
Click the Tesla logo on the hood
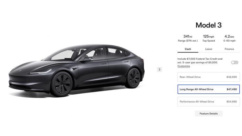pos(20,71)
